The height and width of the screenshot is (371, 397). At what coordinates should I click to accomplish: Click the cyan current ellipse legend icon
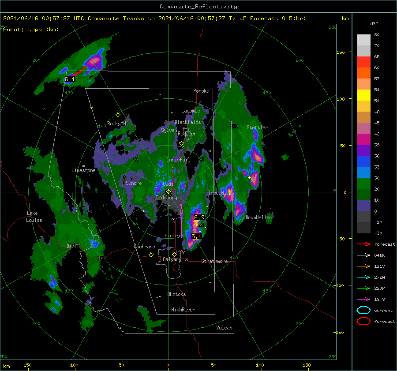coord(363,310)
